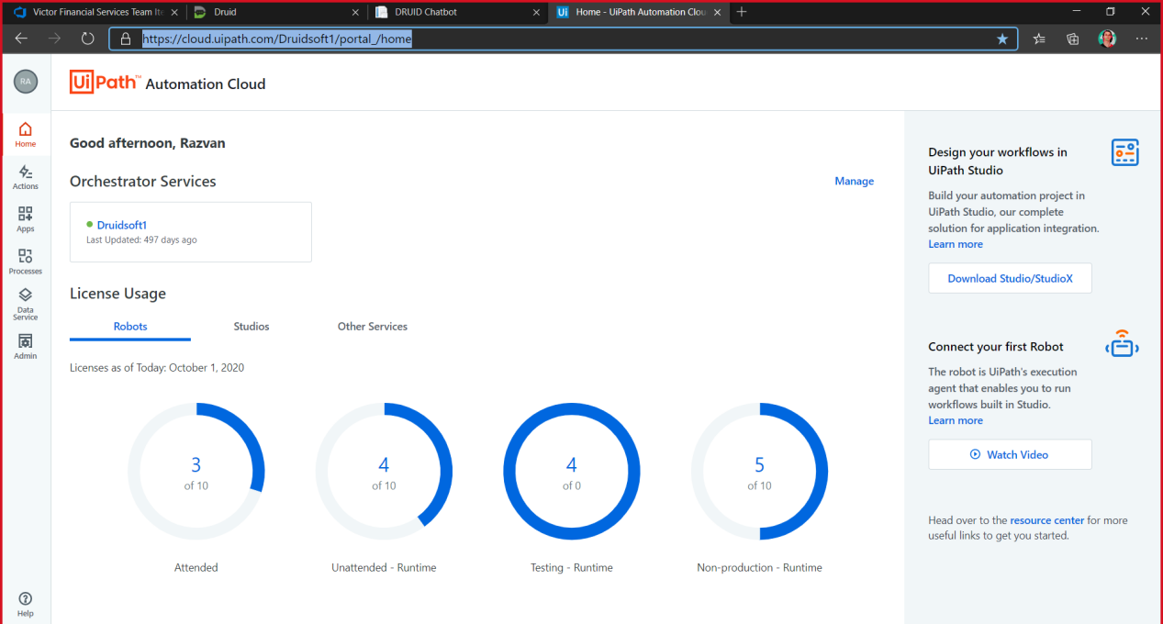
Task: Open Help at the sidebar bottom
Action: [x=26, y=605]
